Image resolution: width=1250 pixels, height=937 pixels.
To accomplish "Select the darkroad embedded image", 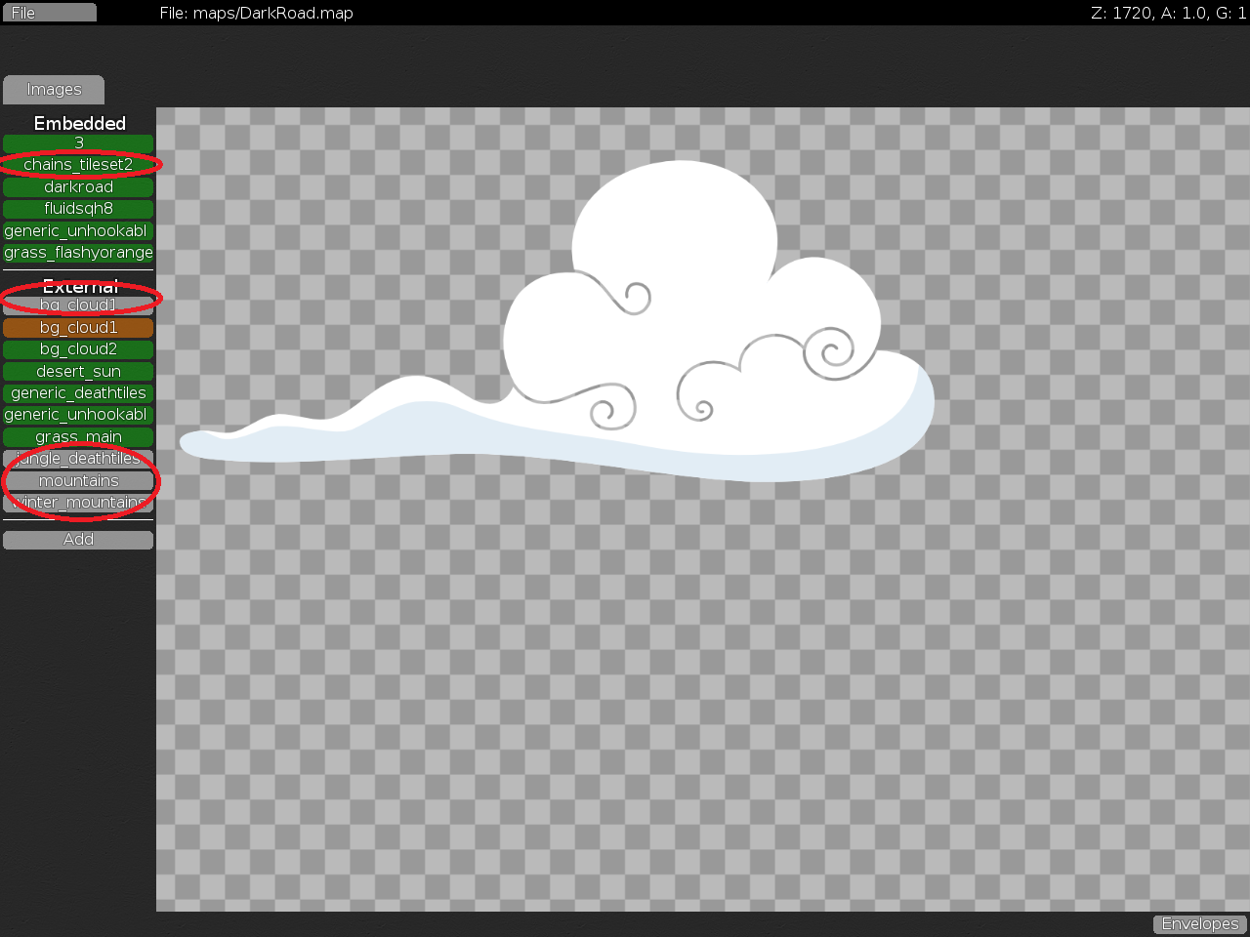I will (78, 186).
